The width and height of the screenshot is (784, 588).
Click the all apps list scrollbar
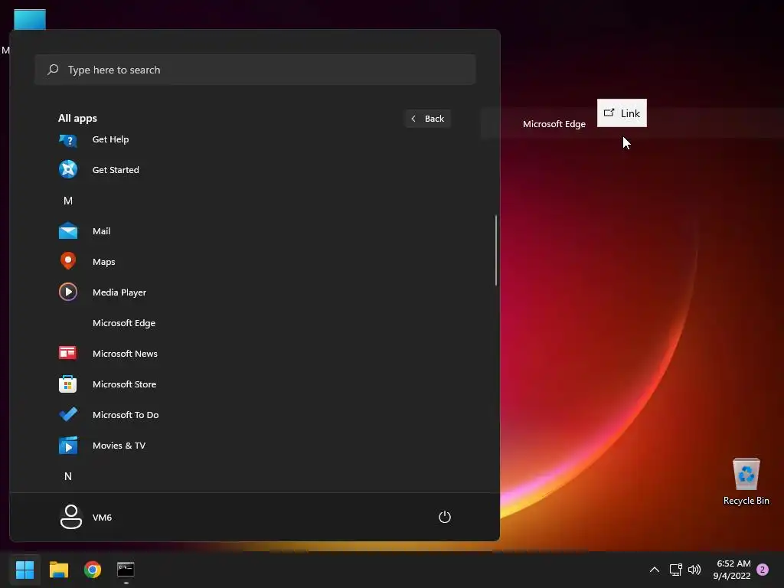(496, 250)
